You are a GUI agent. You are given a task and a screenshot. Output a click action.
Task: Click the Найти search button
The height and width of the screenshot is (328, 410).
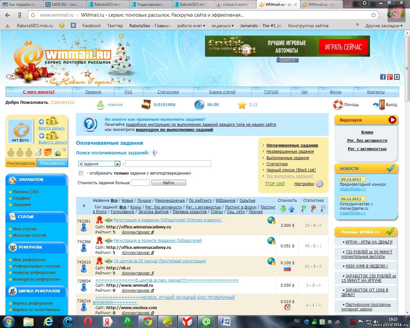(x=168, y=183)
